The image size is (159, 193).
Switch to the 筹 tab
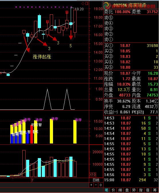(x=155, y=190)
